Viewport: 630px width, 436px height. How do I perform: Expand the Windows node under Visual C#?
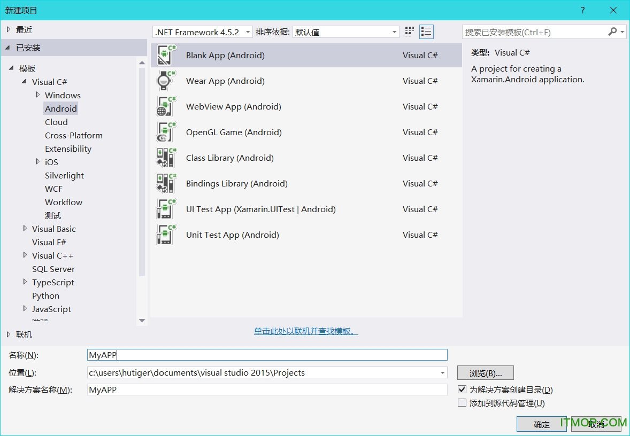click(x=37, y=95)
